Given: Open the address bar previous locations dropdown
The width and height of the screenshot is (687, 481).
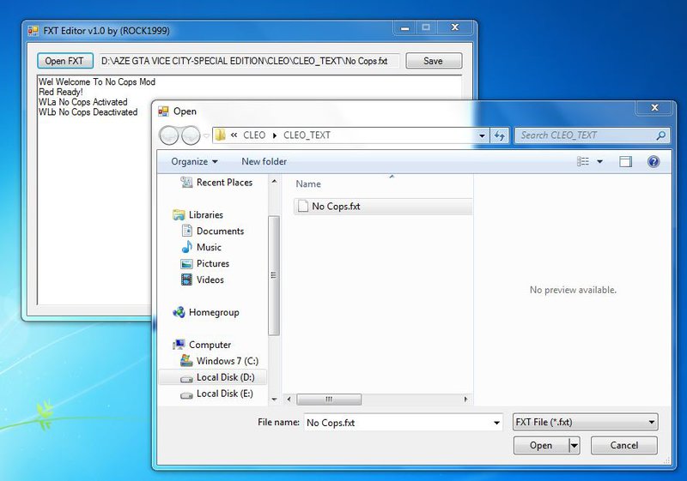Looking at the screenshot, I should (482, 135).
